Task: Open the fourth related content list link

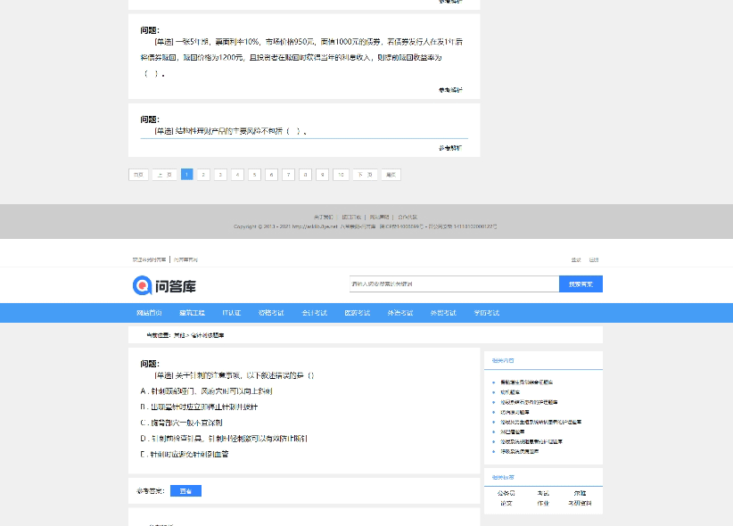Action: pyautogui.click(x=515, y=412)
